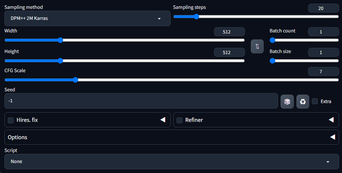Expand the Hires. fix section arrow
The width and height of the screenshot is (342, 173).
(x=163, y=120)
